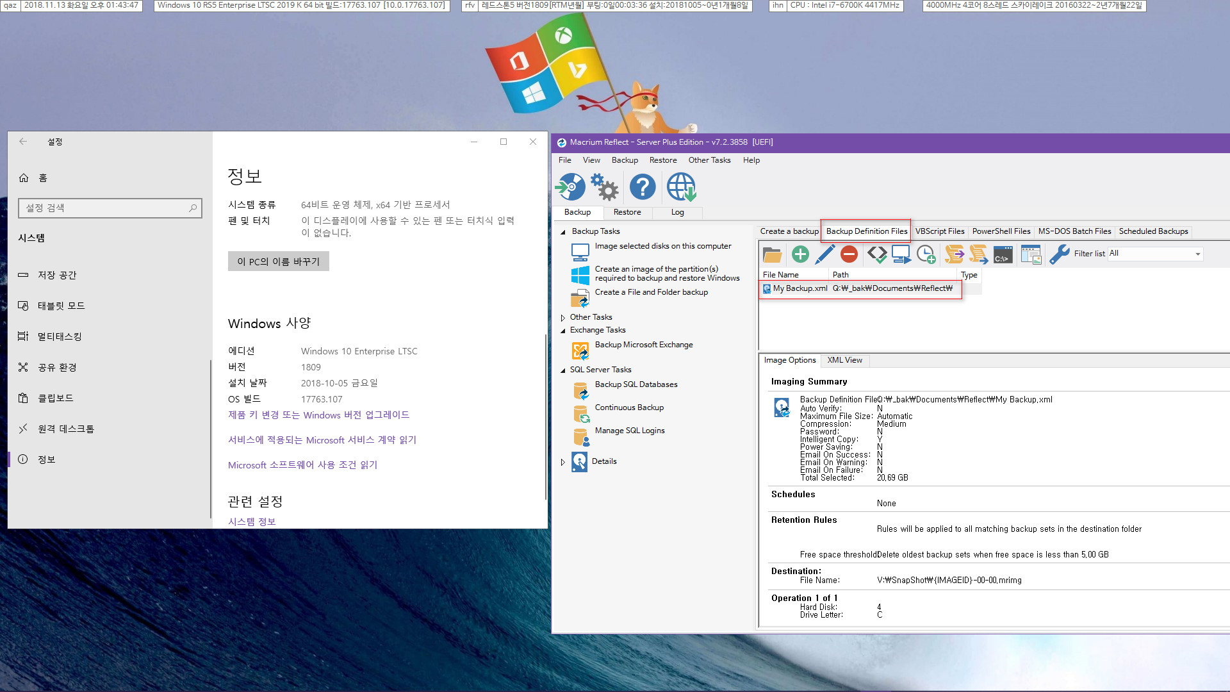Collapse the SQL Server Tasks section

563,370
